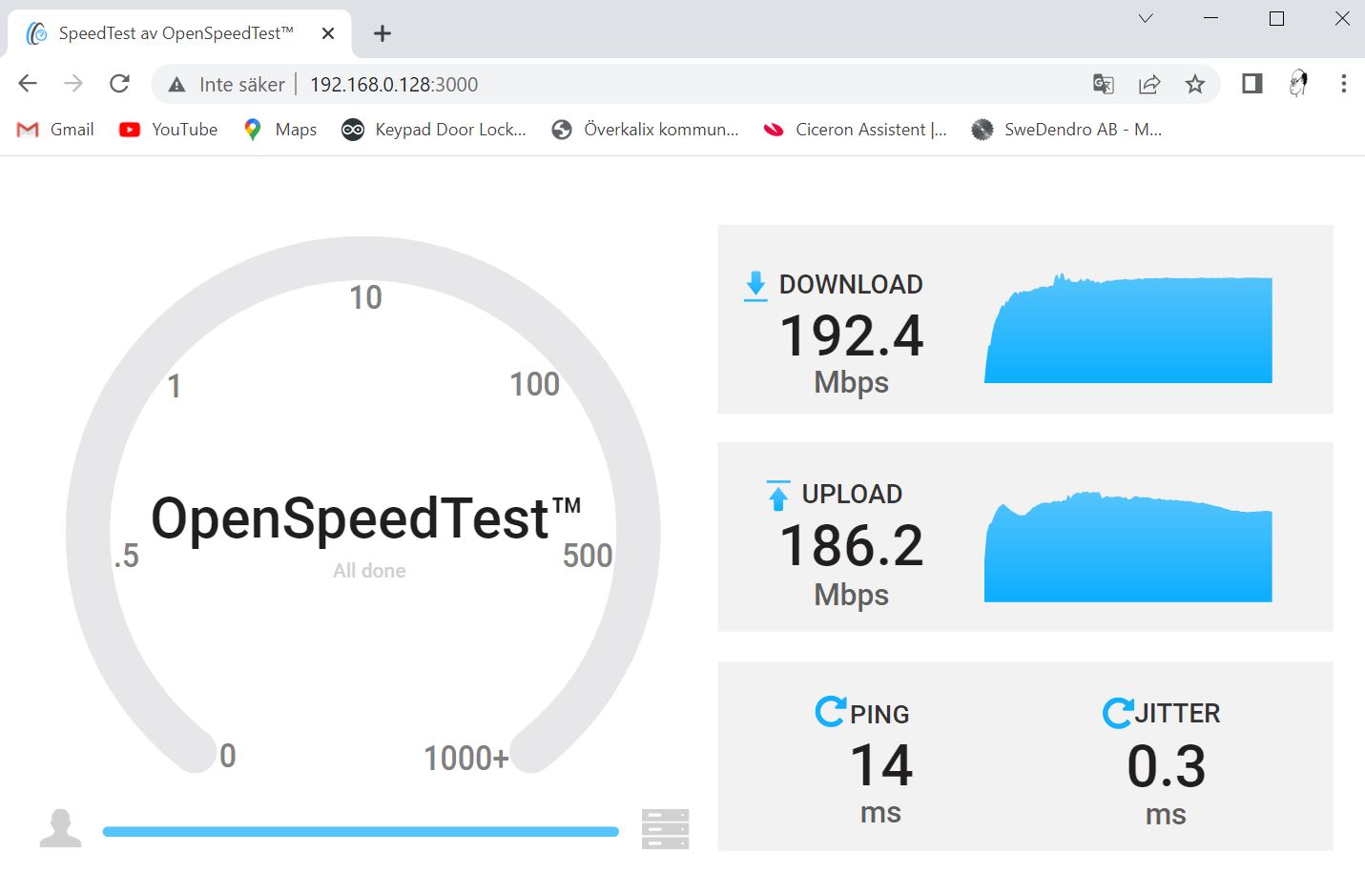Click the download speed graph

(1127, 329)
